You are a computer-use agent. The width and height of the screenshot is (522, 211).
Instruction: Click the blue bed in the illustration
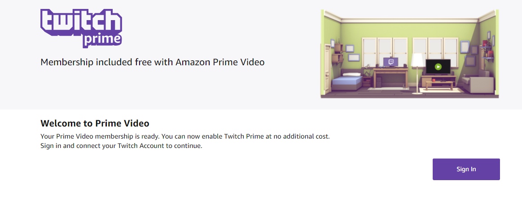[346, 80]
